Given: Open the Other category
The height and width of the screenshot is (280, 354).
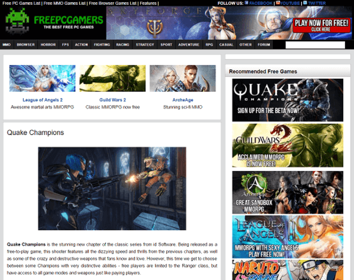Looking at the screenshot, I should coord(245,44).
